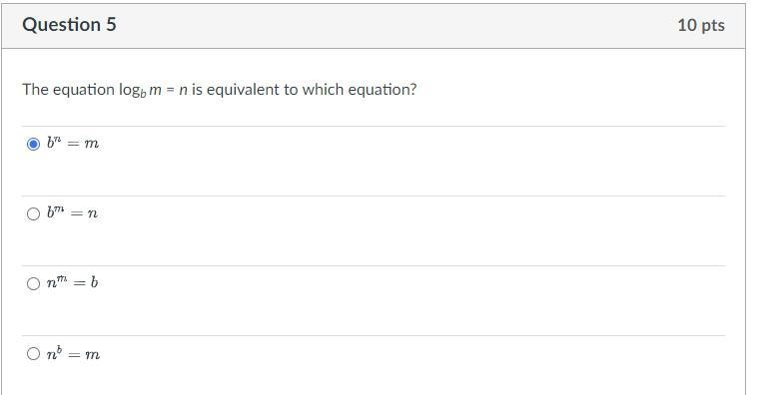Click the answer label bᵐ = n
Image resolution: width=762 pixels, height=395 pixels.
(73, 212)
